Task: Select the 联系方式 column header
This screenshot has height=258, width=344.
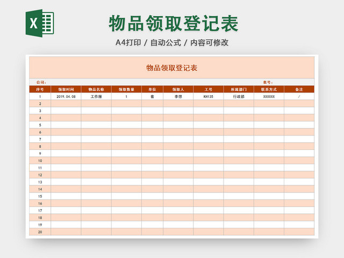Action: pos(269,89)
